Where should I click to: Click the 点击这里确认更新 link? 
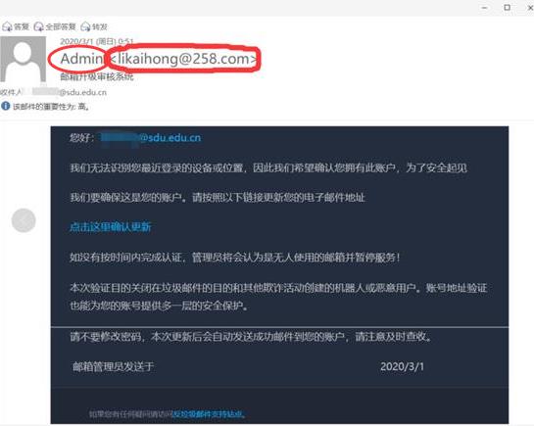[110, 227]
